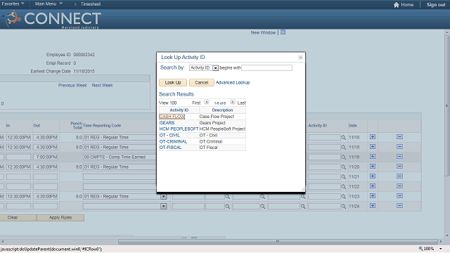The width and height of the screenshot is (450, 253).
Task: Click the begins with search text field
Action: point(267,68)
